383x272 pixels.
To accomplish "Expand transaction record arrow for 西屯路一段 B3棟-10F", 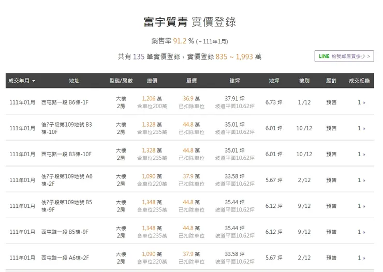I will [364, 155].
